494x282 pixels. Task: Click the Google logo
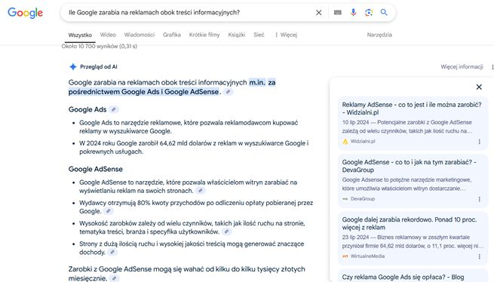[25, 13]
